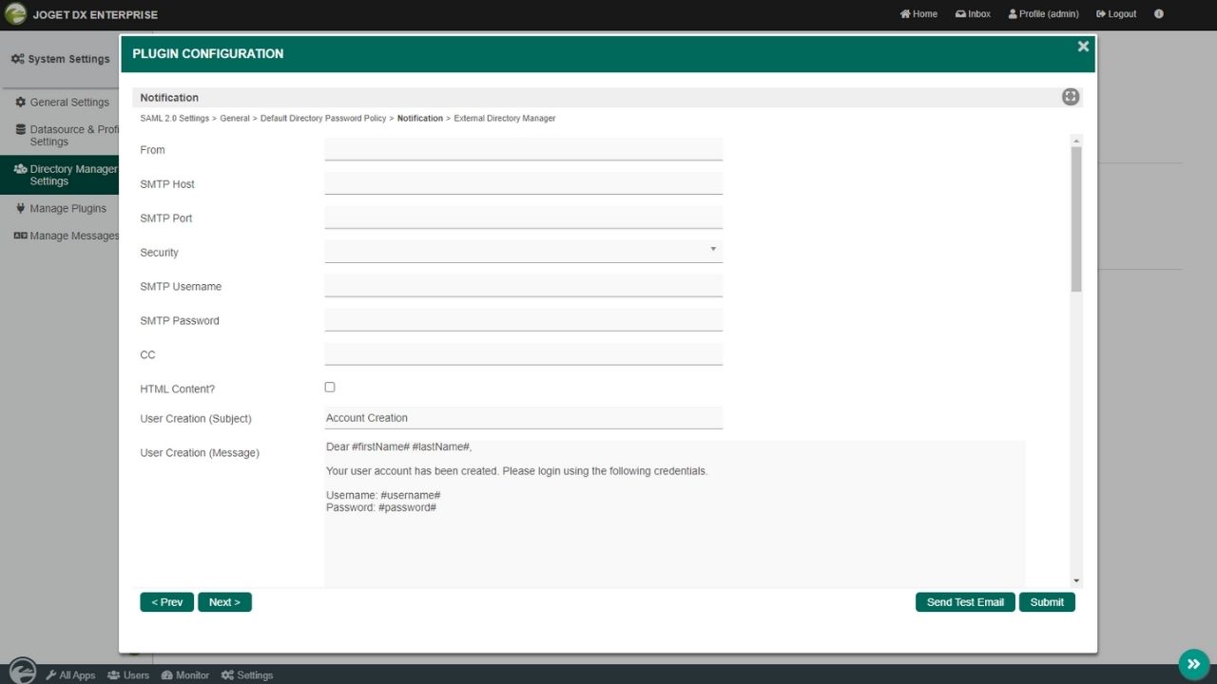Click Send Test Email button
Viewport: 1217px width, 684px height.
click(x=965, y=602)
